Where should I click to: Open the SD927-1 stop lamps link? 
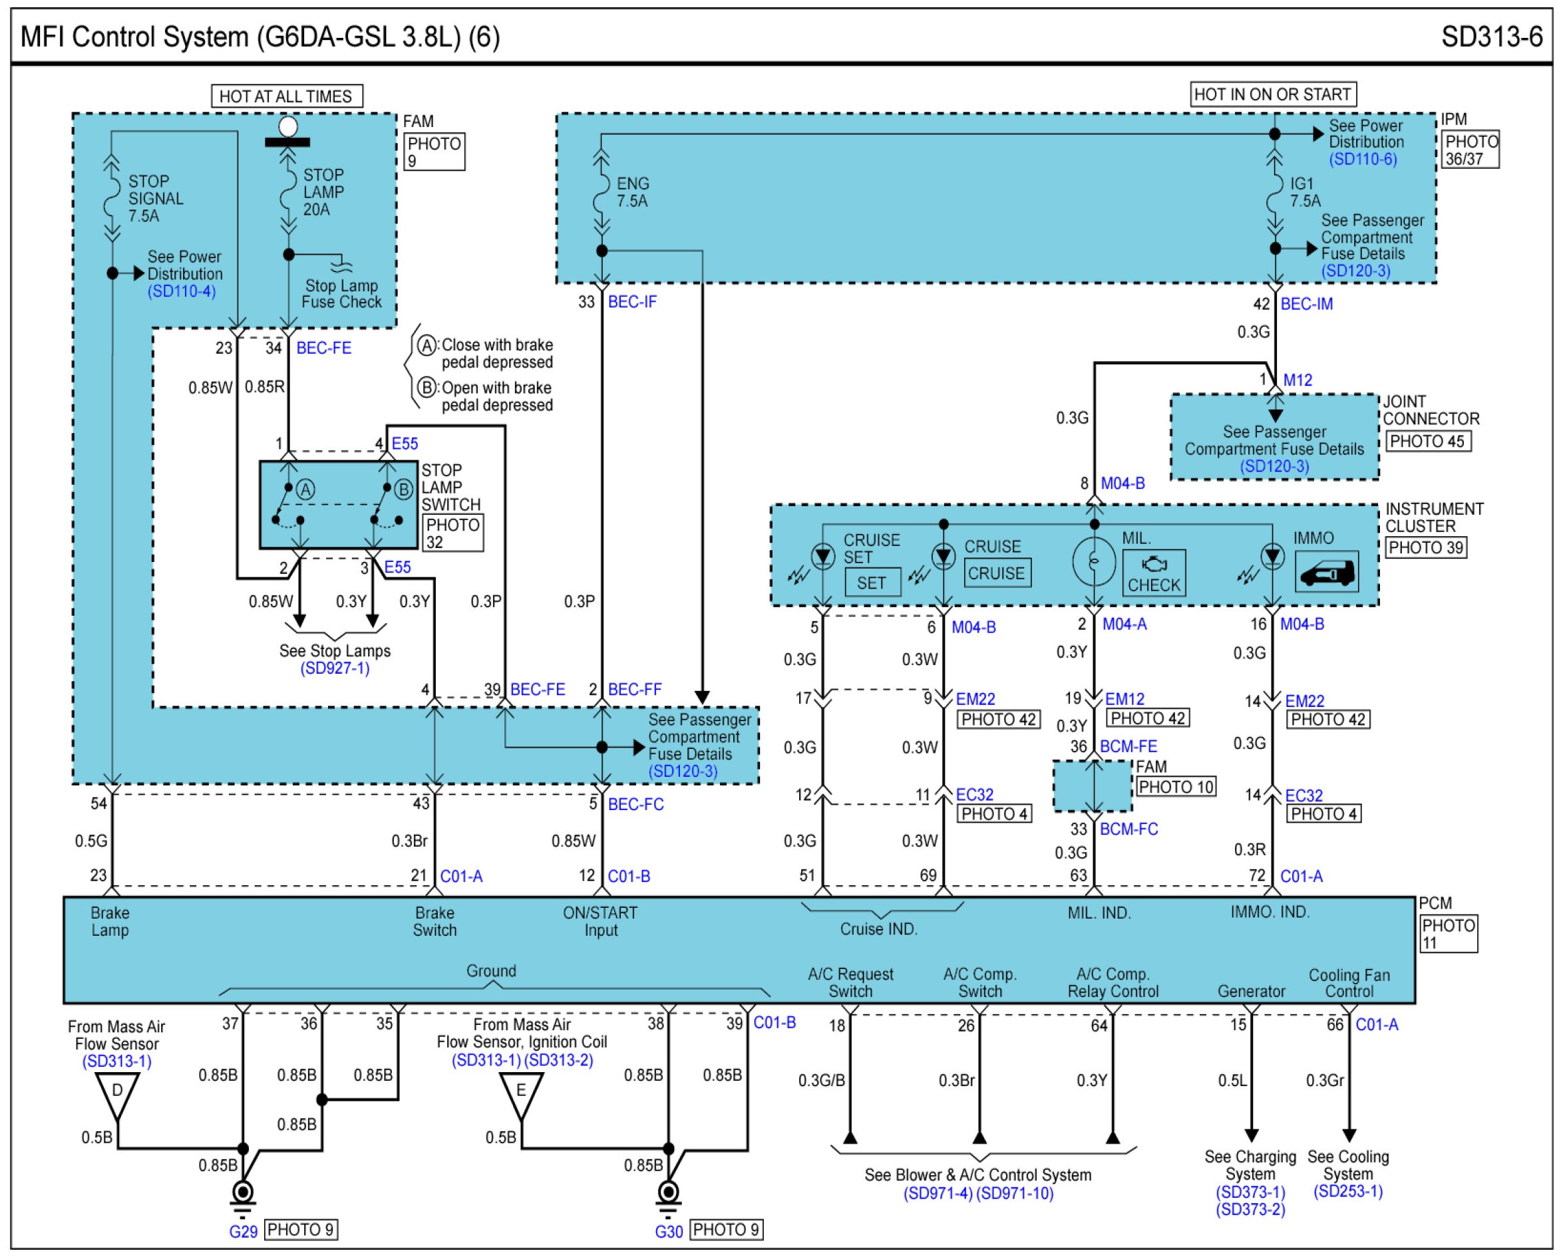335,668
